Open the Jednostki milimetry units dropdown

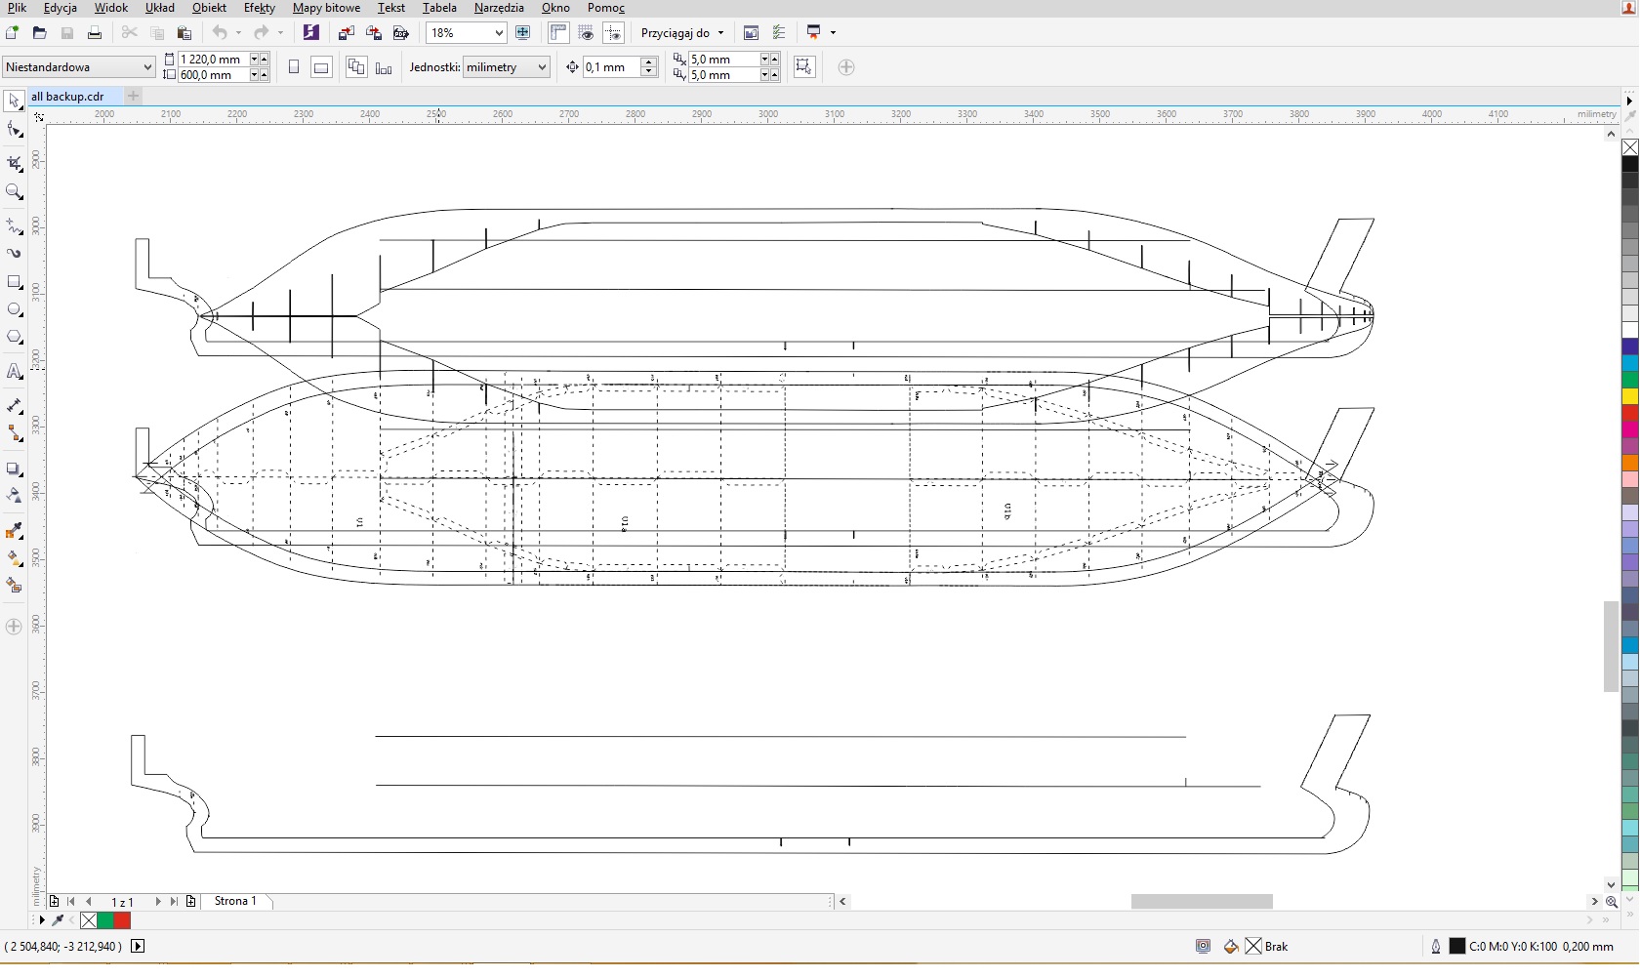click(x=542, y=67)
